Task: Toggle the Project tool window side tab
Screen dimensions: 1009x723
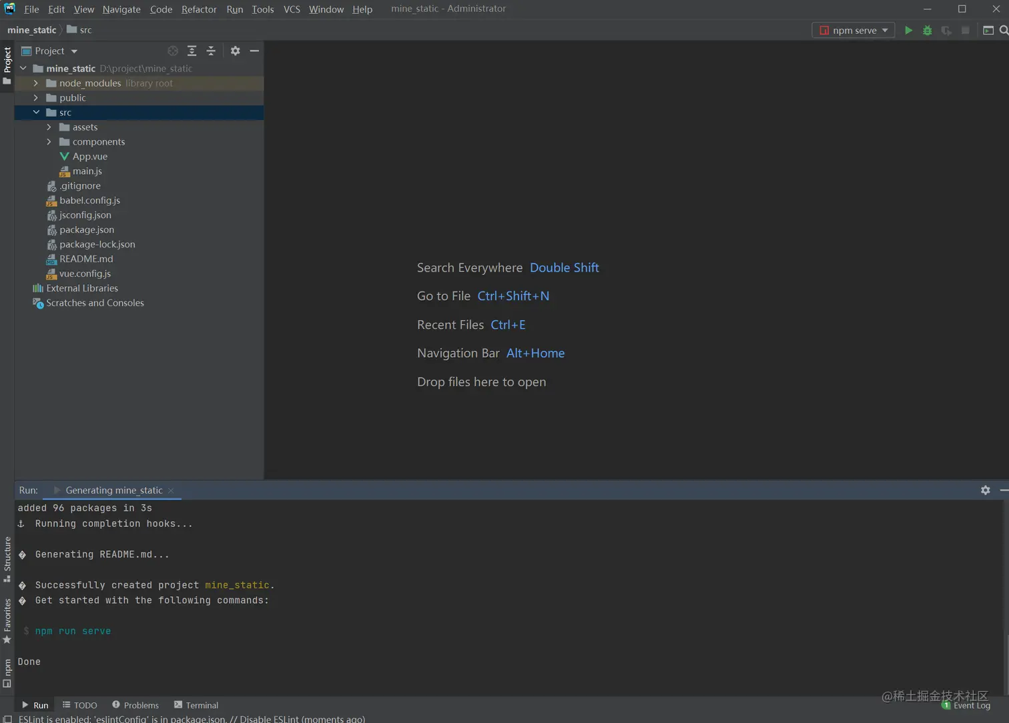Action: (x=7, y=65)
